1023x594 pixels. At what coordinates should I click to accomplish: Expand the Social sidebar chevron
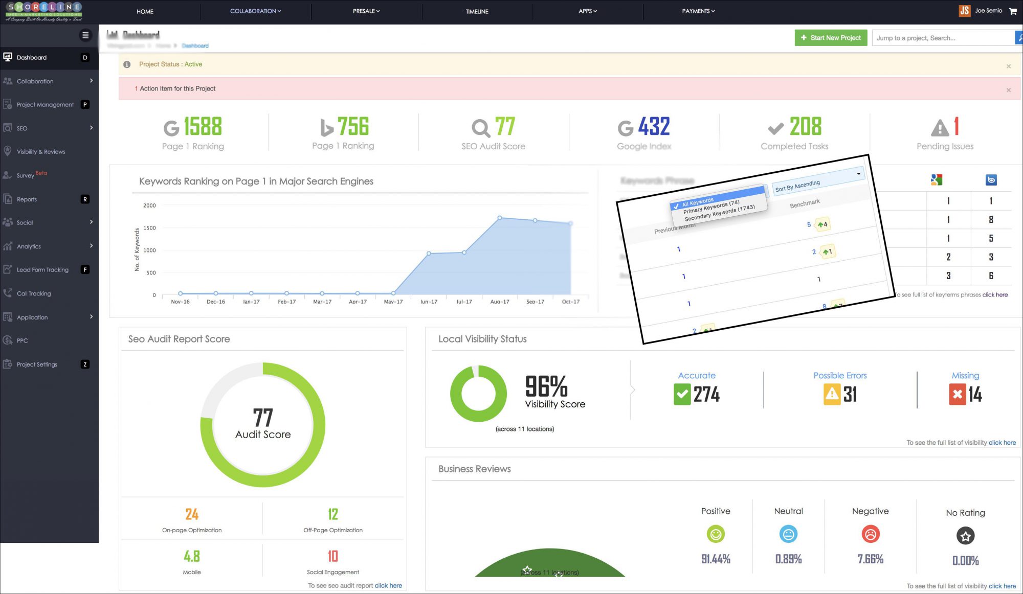pyautogui.click(x=91, y=222)
